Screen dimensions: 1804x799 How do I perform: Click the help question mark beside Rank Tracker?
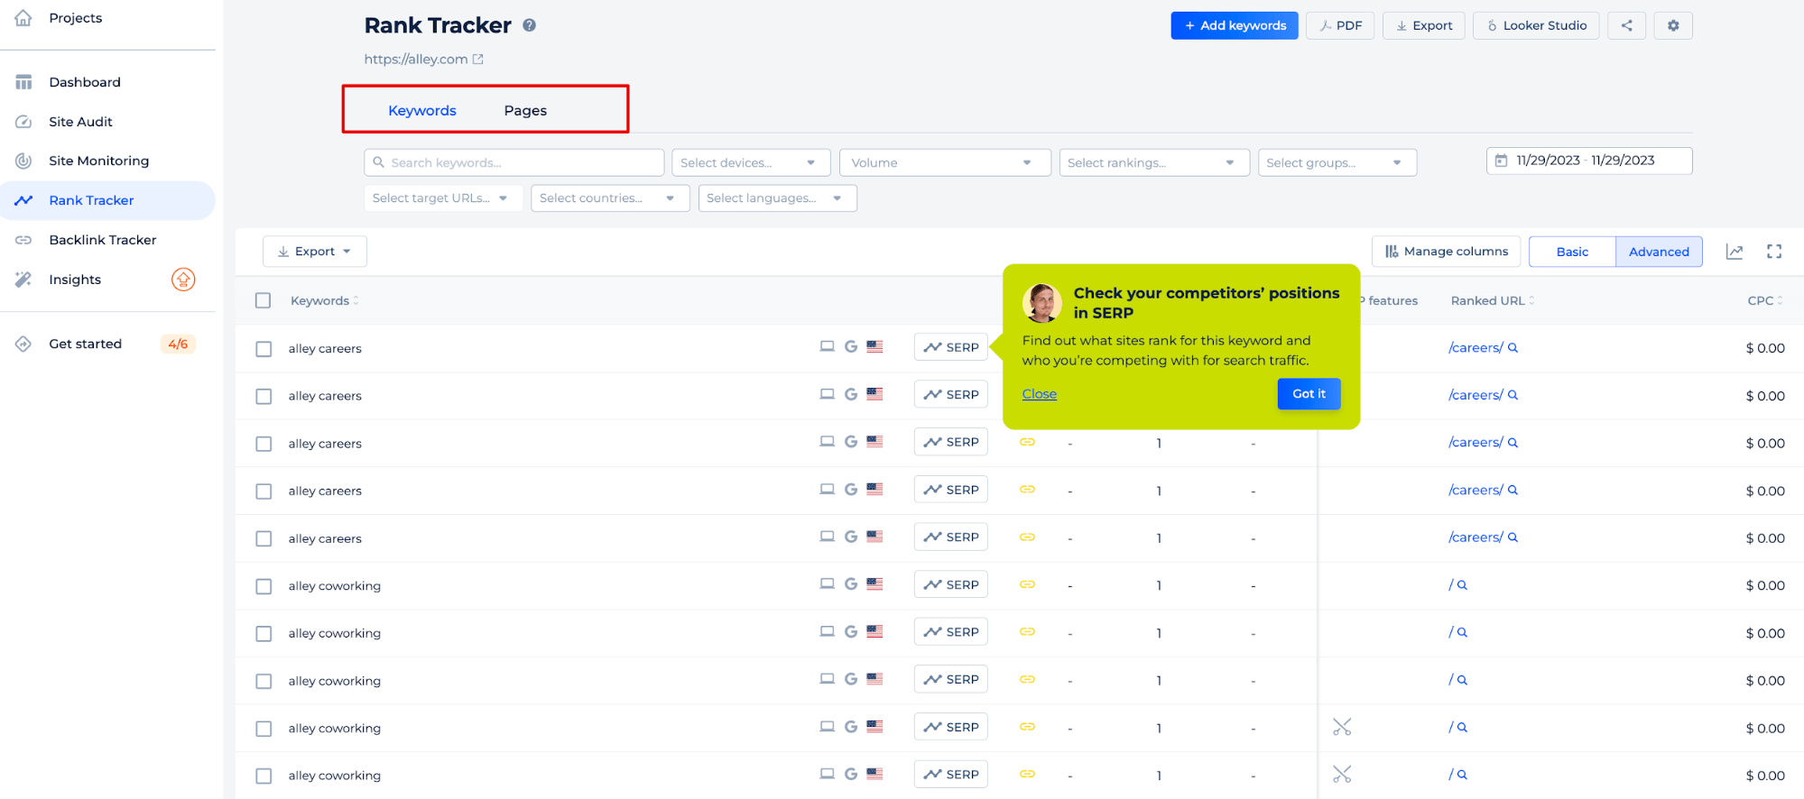[x=530, y=25]
